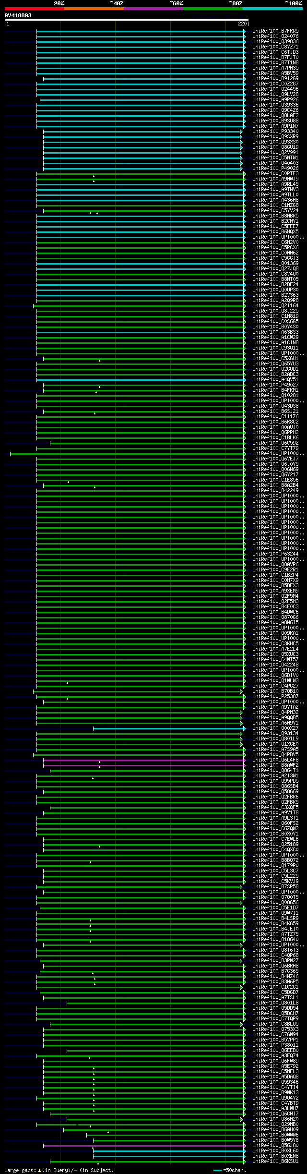Open hit UniRef100_P25387

pos(275,697)
